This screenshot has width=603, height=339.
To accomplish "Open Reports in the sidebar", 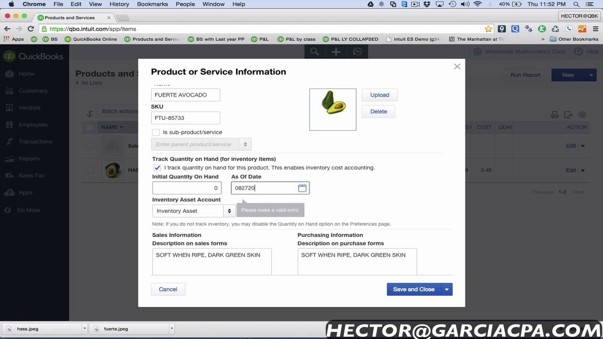I will coord(29,159).
